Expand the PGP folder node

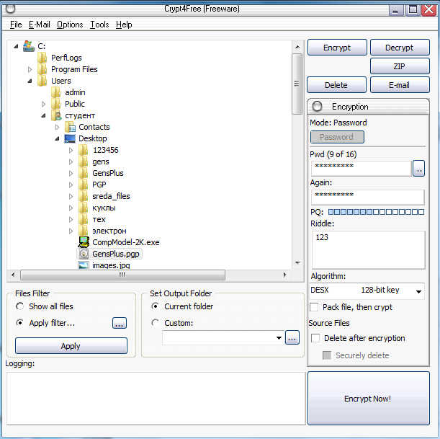71,185
